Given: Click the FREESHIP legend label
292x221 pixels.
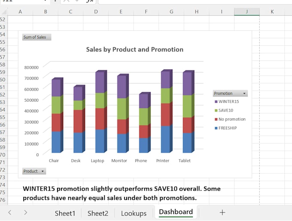Looking at the screenshot, I should pyautogui.click(x=228, y=128).
